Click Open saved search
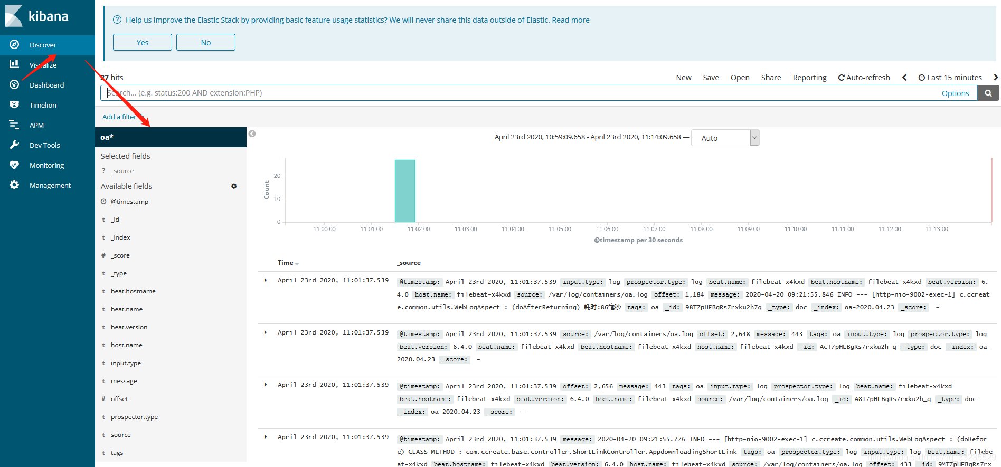Viewport: 1001px width, 467px height. click(740, 78)
